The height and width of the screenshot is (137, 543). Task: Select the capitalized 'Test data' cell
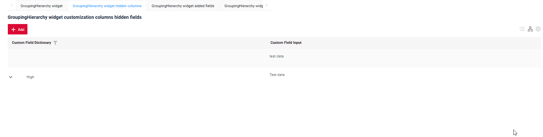click(277, 75)
